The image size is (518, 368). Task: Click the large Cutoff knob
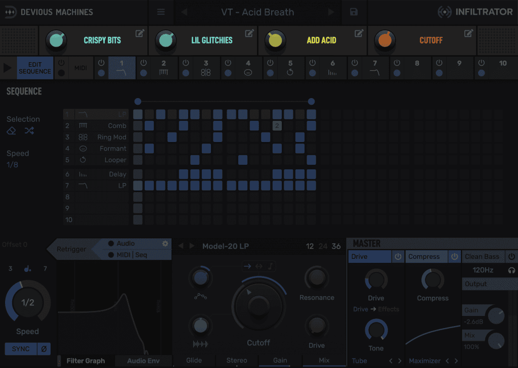coord(258,305)
